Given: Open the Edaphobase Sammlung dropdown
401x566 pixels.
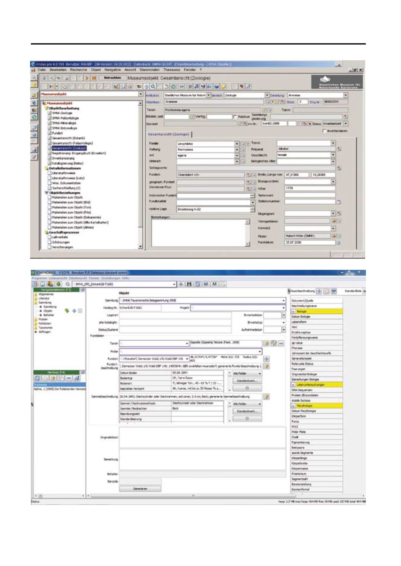Looking at the screenshot, I should (x=284, y=301).
